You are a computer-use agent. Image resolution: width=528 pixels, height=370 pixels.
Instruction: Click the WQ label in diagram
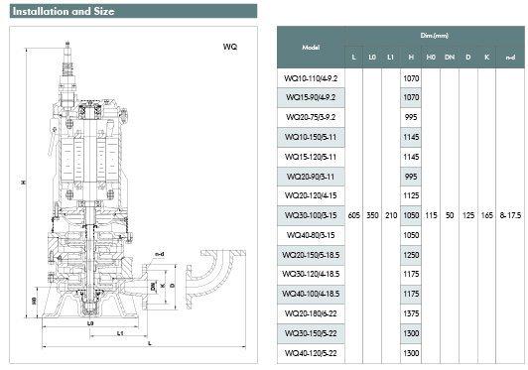(x=230, y=47)
